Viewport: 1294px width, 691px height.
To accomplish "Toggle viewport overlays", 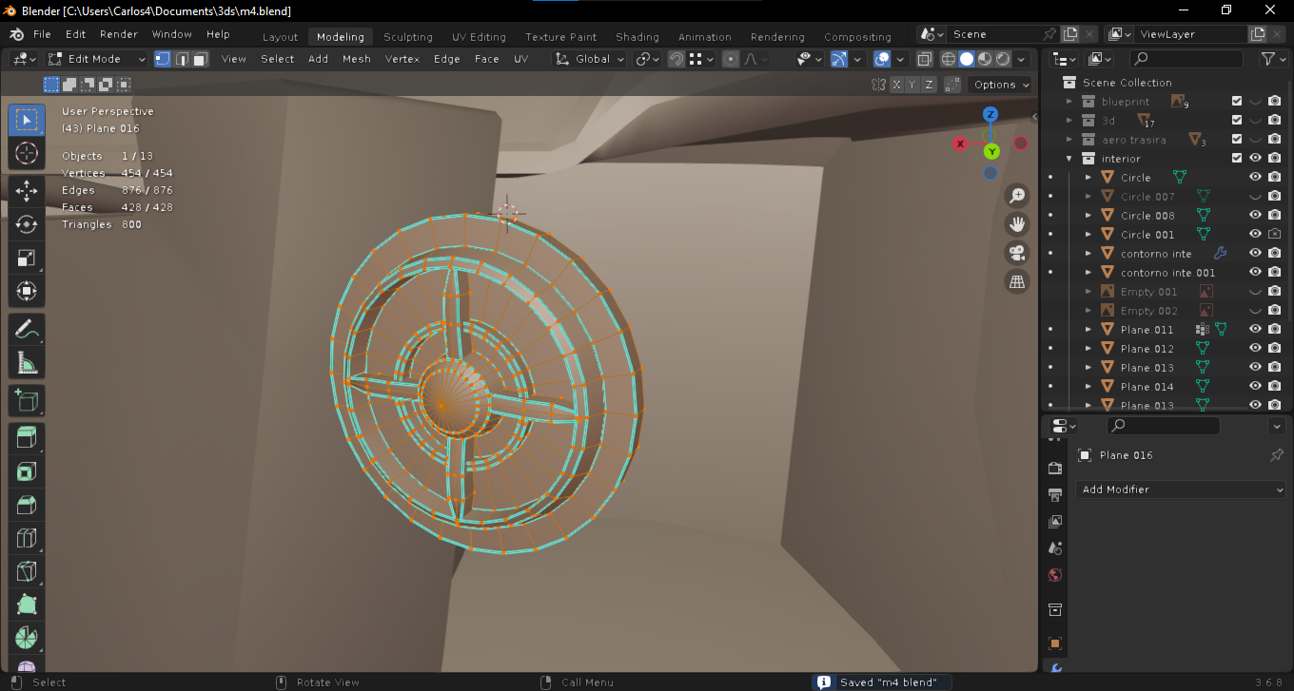I will click(882, 59).
